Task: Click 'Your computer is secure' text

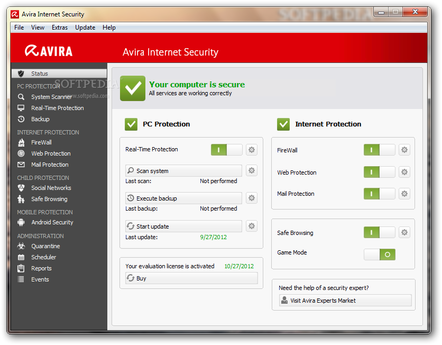Action: coord(197,84)
